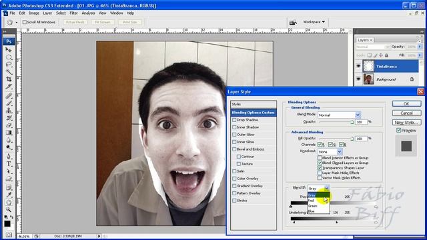Image resolution: width=427 pixels, height=240 pixels.
Task: Uncheck the Preview checkbox
Action: click(x=399, y=131)
